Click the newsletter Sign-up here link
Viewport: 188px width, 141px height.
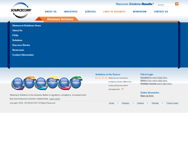coord(147,96)
